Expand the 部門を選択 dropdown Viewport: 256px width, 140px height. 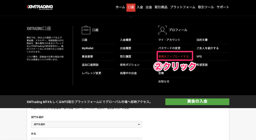[86, 124]
